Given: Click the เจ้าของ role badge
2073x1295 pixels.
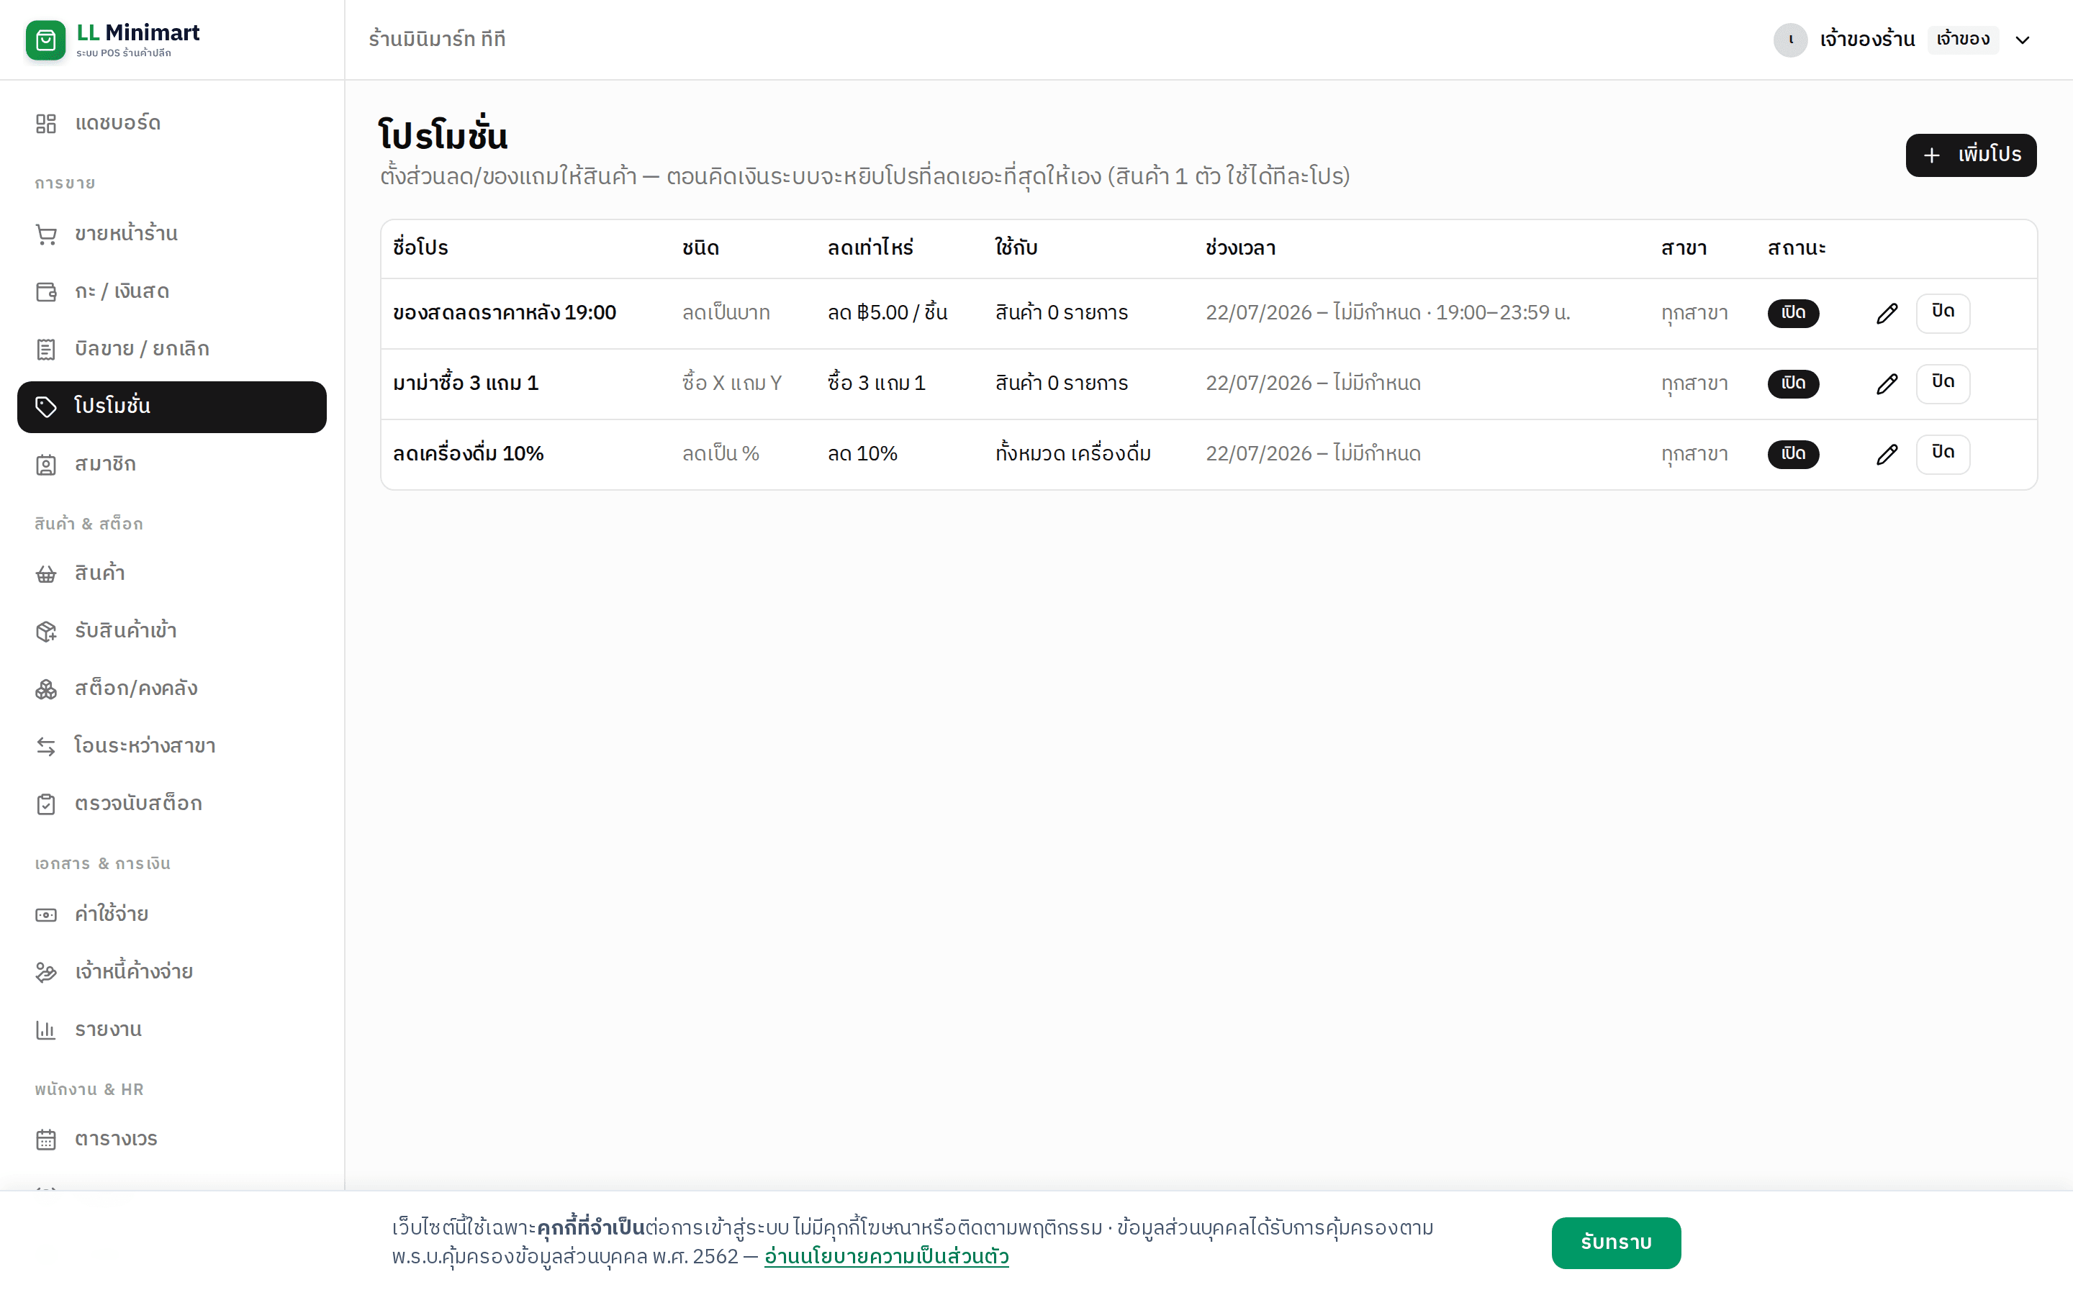Looking at the screenshot, I should (1962, 40).
